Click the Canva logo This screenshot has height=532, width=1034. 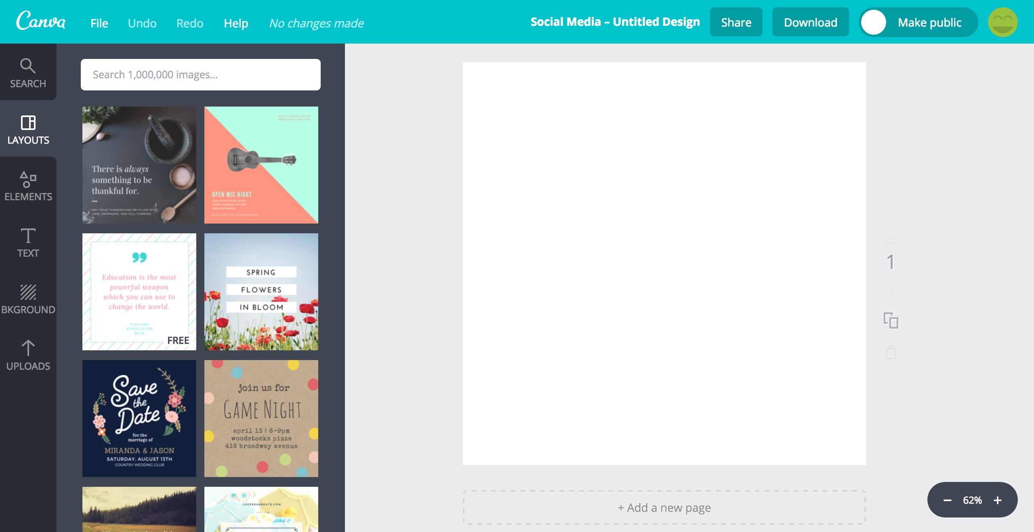(x=40, y=21)
